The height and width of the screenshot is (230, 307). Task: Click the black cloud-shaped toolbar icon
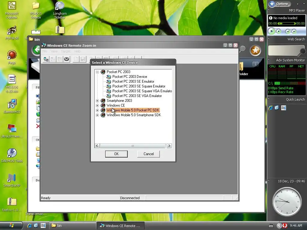pyautogui.click(x=67, y=59)
